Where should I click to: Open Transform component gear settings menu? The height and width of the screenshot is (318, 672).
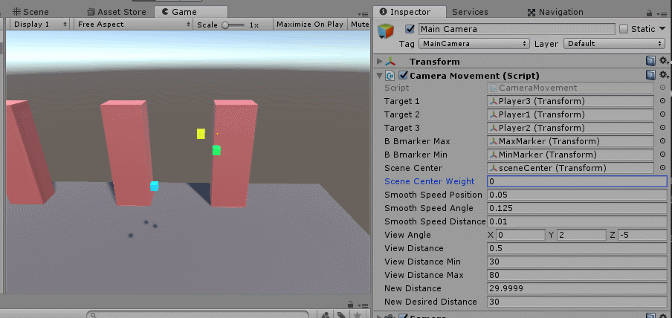point(664,61)
